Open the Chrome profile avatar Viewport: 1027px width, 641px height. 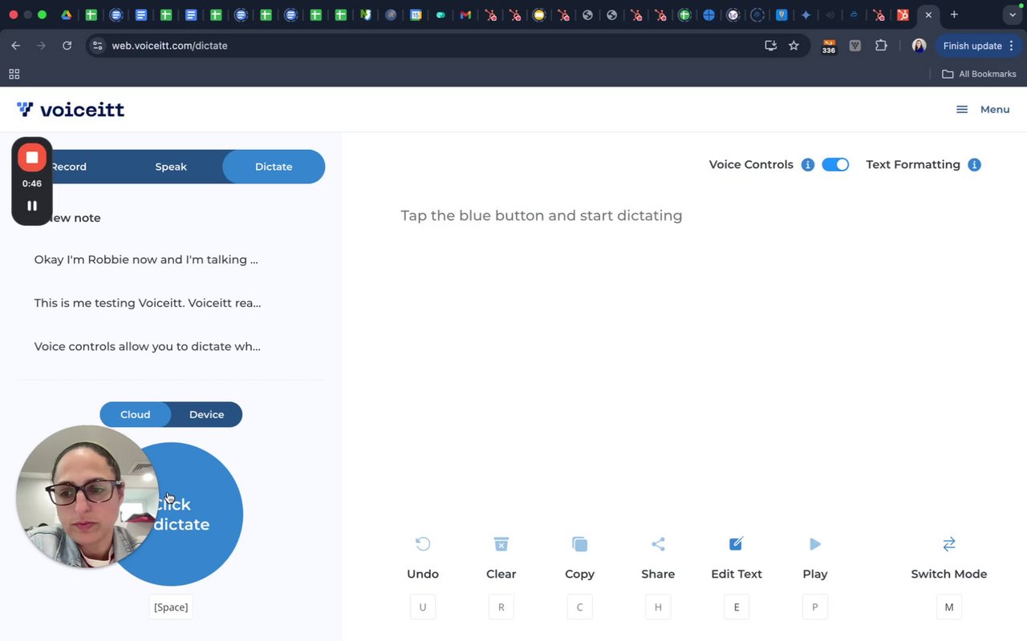coord(919,46)
